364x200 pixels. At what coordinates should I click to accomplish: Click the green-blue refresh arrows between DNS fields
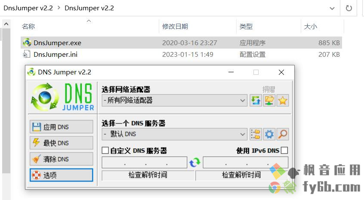195,163
